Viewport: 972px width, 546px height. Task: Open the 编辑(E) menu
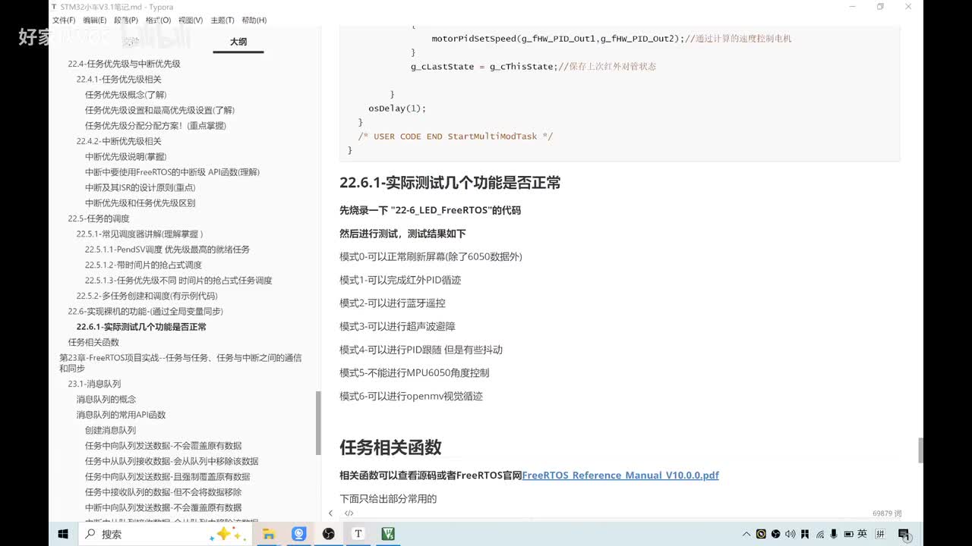(x=95, y=20)
